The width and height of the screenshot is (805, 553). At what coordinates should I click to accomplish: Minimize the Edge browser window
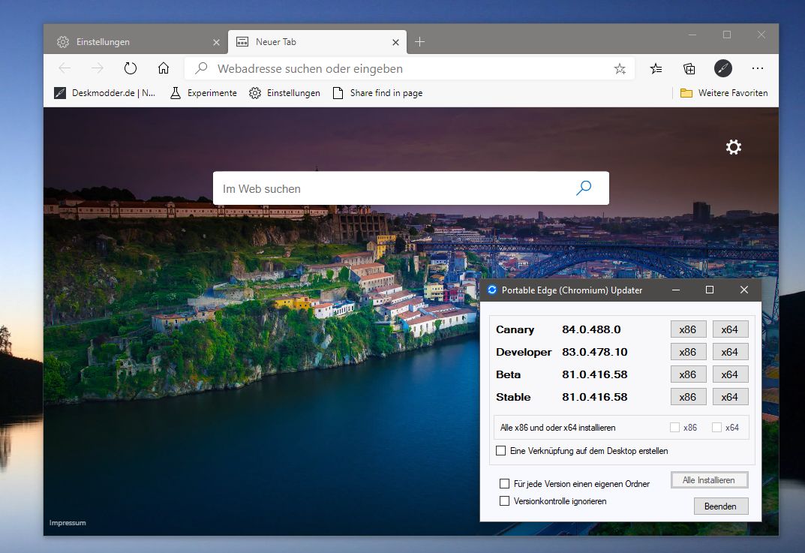(692, 35)
